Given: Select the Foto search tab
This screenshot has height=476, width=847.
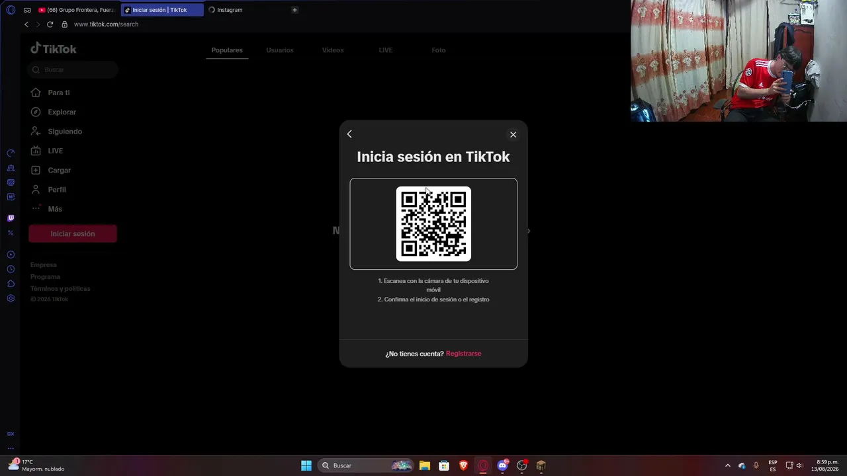Looking at the screenshot, I should (x=439, y=50).
